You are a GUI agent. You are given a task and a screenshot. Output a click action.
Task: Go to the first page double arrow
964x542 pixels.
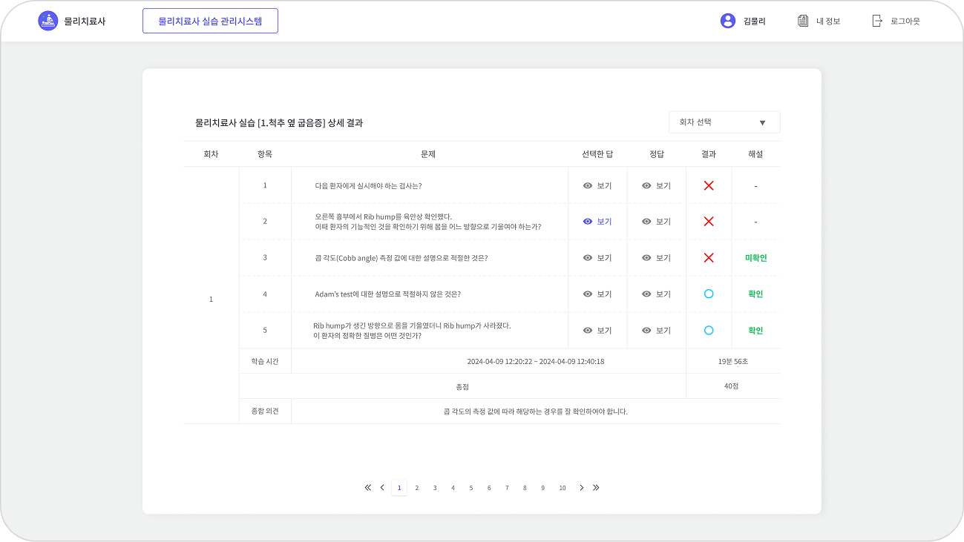coord(367,488)
